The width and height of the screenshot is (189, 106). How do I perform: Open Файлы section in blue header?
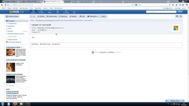point(50,12)
